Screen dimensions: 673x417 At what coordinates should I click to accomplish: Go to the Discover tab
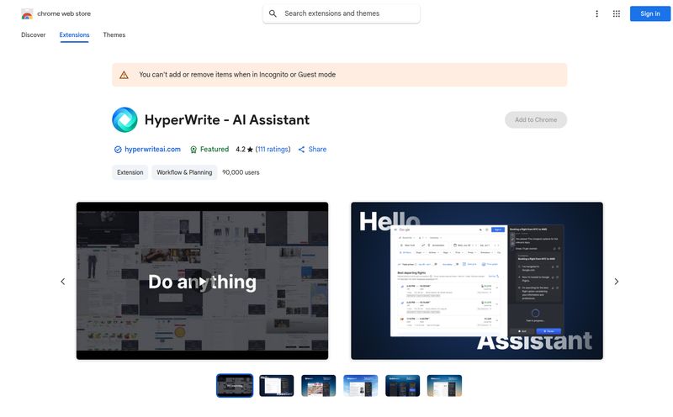point(33,34)
